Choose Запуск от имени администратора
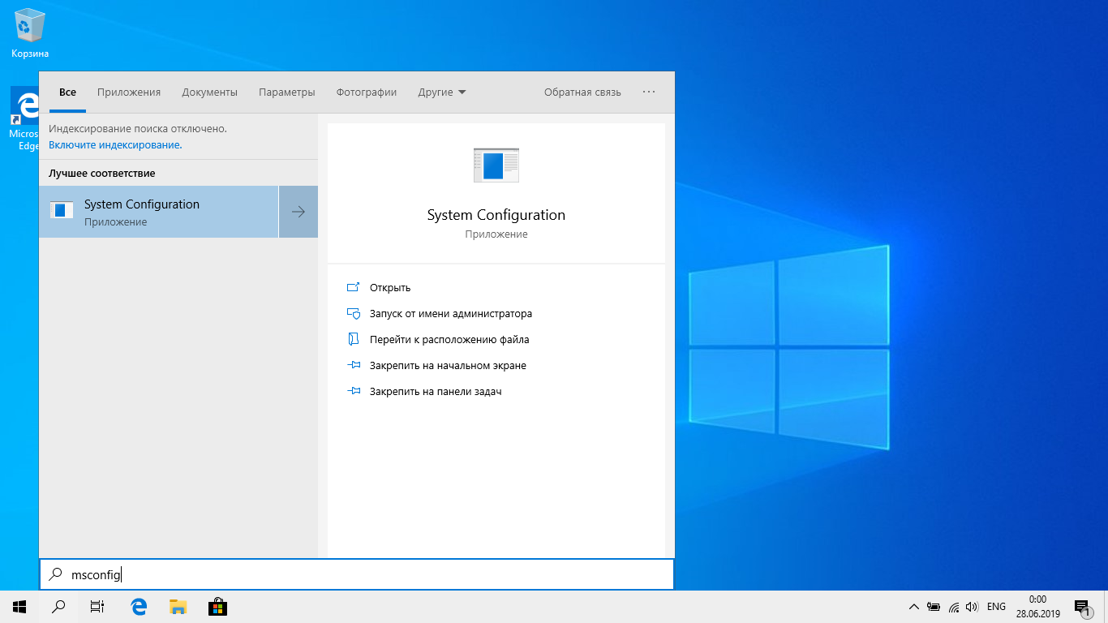This screenshot has width=1108, height=623. coord(450,314)
